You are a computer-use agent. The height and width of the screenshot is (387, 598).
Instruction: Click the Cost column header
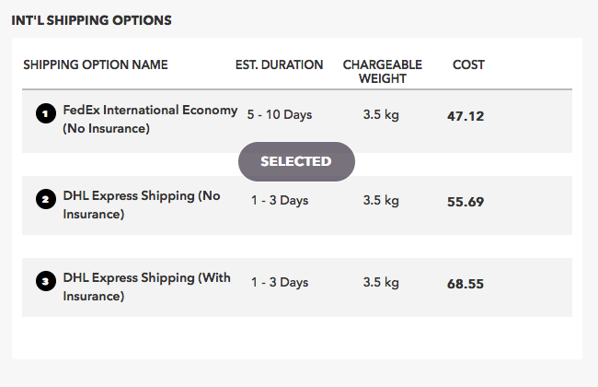point(468,64)
